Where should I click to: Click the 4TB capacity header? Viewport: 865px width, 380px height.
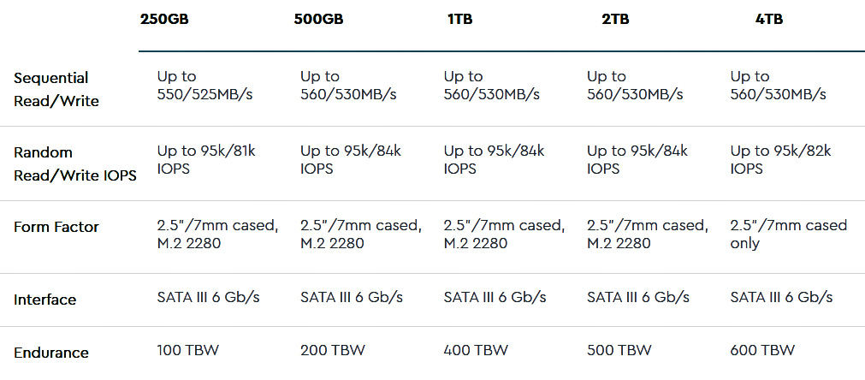click(x=769, y=20)
